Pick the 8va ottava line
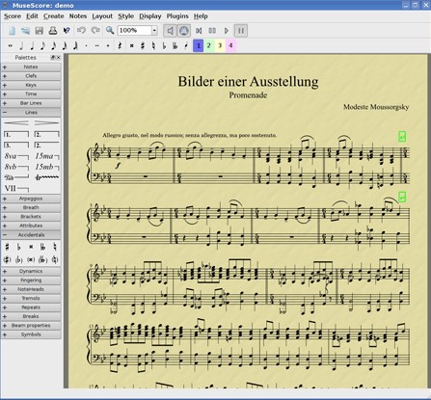 [x=16, y=156]
